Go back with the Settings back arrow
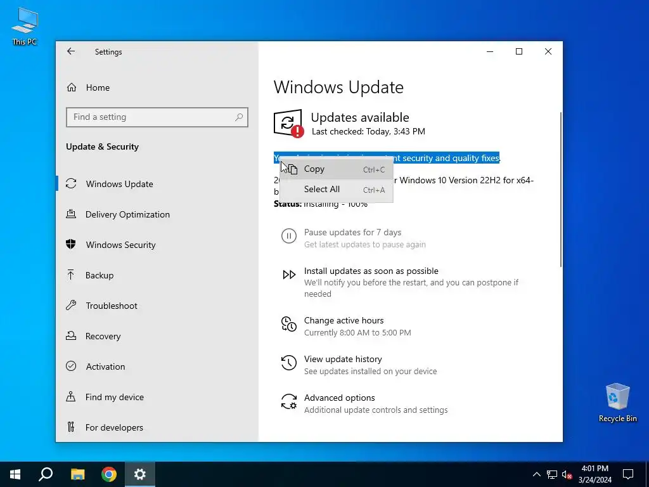Viewport: 649px width, 487px height. click(71, 51)
